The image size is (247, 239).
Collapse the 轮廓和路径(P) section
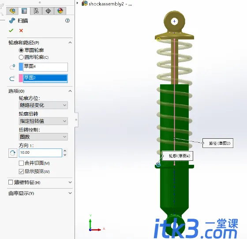tap(70, 42)
